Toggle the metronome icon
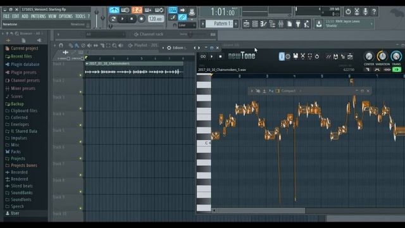This screenshot has height=228, width=405. pos(114,10)
